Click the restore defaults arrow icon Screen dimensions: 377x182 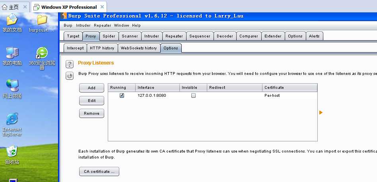point(70,76)
